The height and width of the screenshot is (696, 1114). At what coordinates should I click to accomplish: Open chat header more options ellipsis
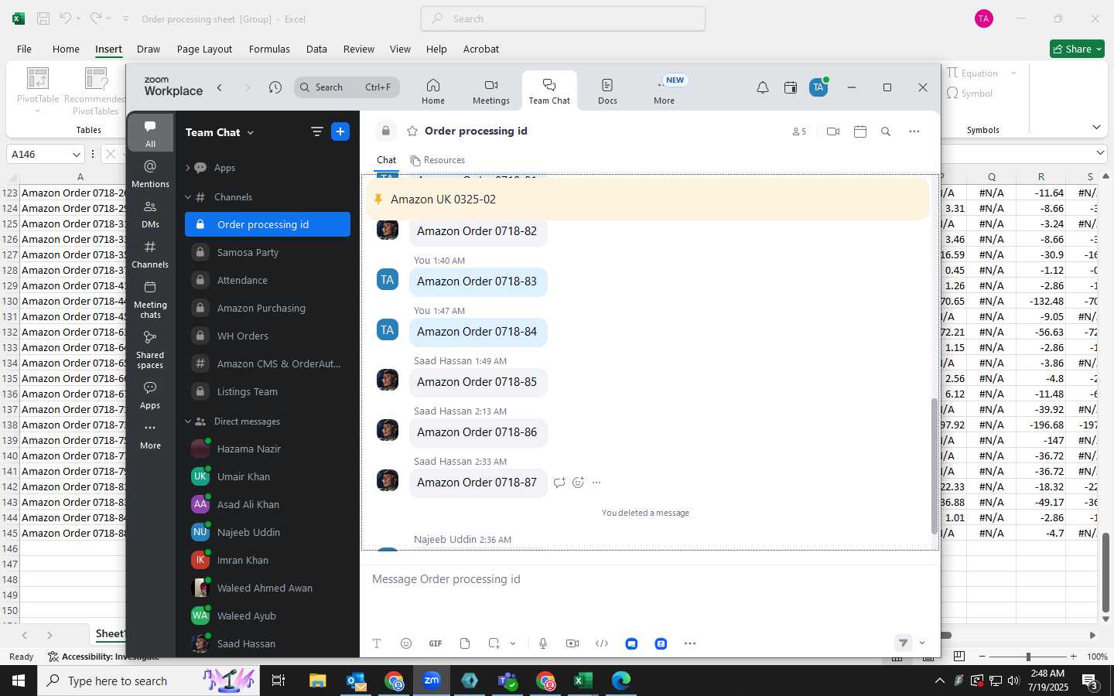[x=914, y=131]
